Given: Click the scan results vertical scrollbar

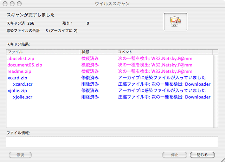Looking at the screenshot, I should pos(215,91).
